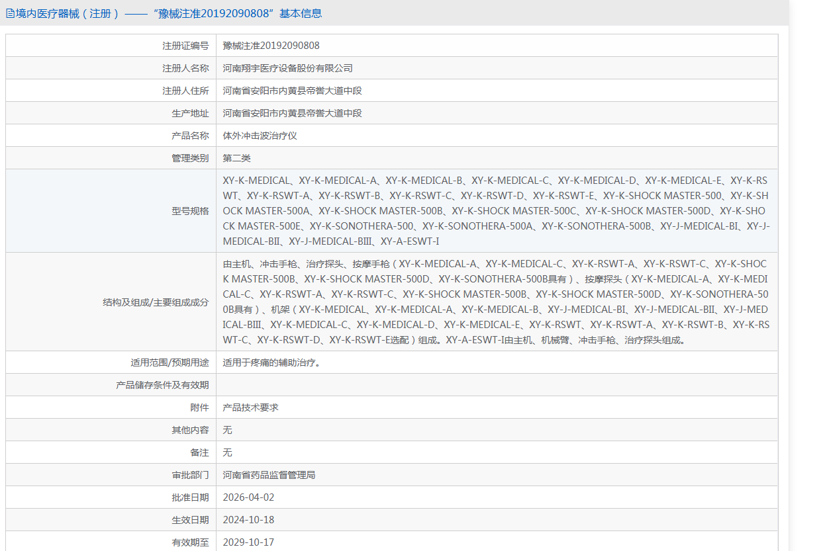Click the header title 境内医疗器械（注册）基本信息
Viewport: 829px width, 551px height.
pos(169,13)
